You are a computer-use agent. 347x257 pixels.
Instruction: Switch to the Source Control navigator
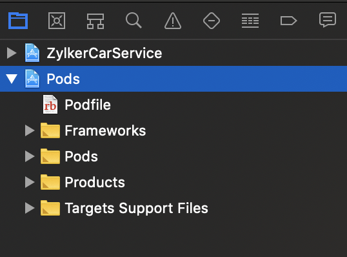57,21
